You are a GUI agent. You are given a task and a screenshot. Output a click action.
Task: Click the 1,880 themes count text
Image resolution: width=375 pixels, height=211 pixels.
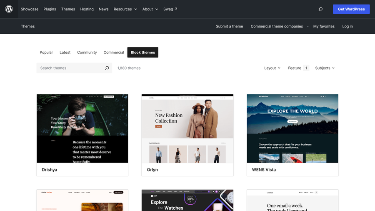(x=129, y=68)
